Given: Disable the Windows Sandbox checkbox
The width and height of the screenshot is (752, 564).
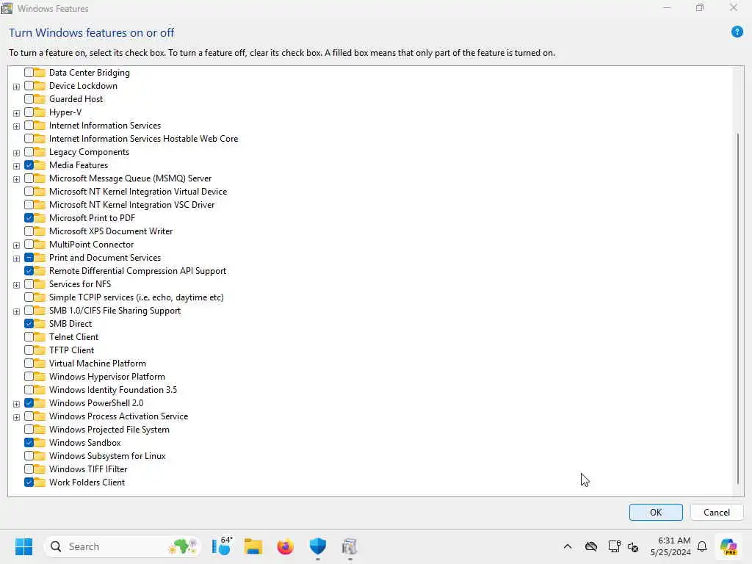Looking at the screenshot, I should click(29, 443).
